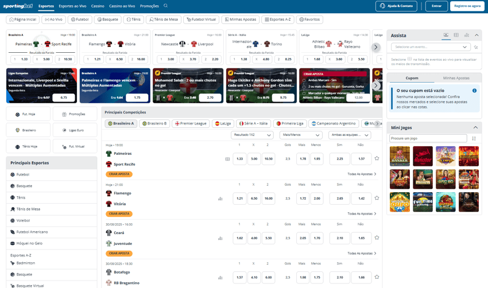
Task: Open the Cassino top menu item
Action: 98,6
